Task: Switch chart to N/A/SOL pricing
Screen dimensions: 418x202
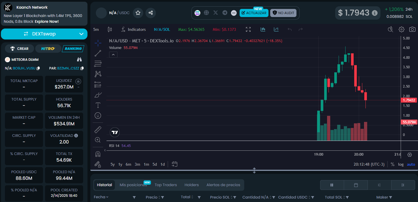Action: click(x=162, y=29)
